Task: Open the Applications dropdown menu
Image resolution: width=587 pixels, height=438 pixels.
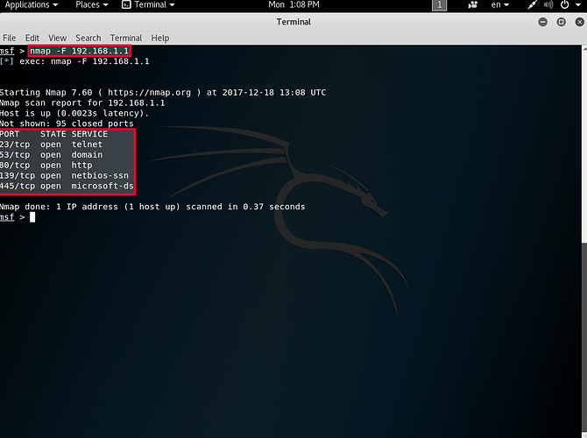Action: [x=32, y=5]
